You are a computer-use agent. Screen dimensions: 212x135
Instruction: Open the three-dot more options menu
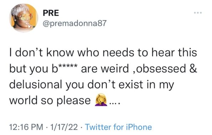click(198, 13)
